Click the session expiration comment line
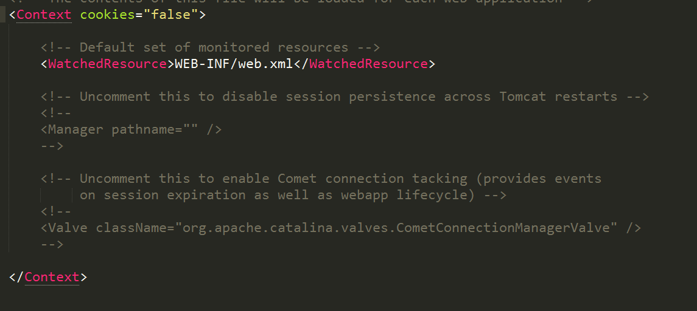The height and width of the screenshot is (311, 697). pyautogui.click(x=293, y=195)
